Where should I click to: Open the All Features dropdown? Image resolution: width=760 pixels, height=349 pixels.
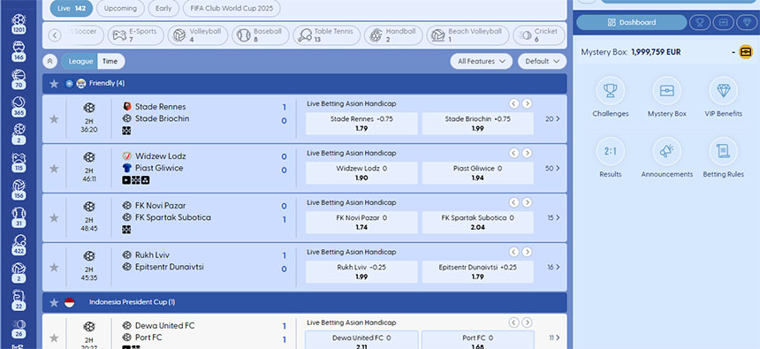pos(482,62)
